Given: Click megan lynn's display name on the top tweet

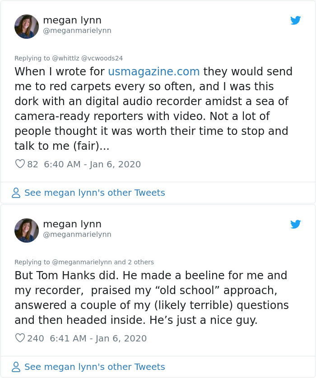Looking at the screenshot, I should point(72,20).
